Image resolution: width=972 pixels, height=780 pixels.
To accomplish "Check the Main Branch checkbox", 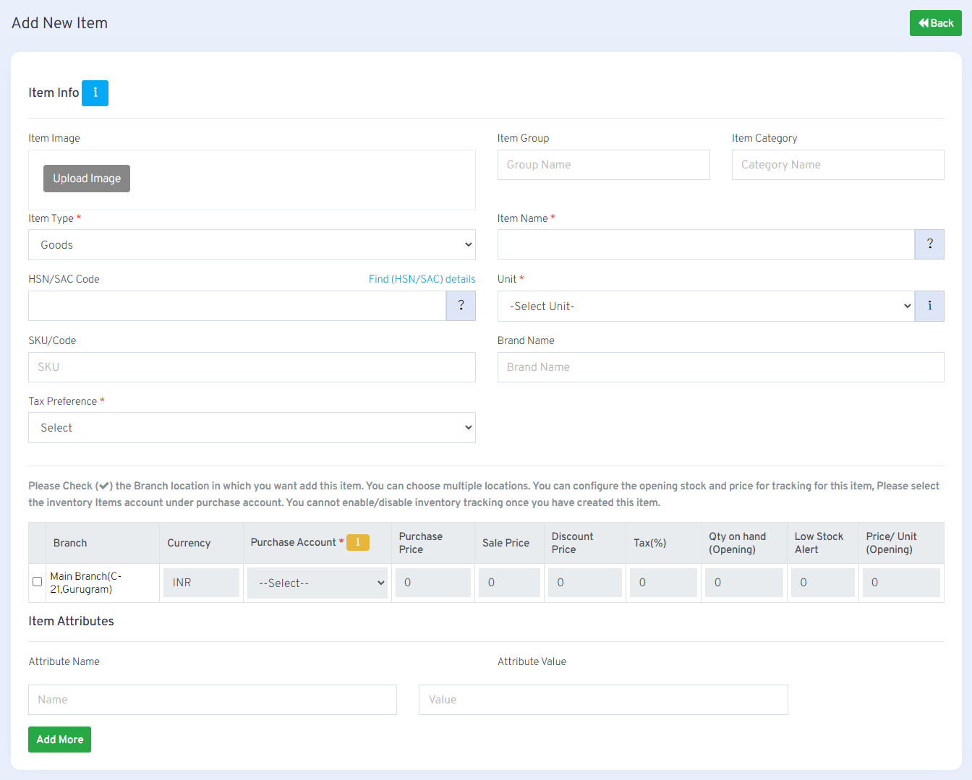I will [x=38, y=582].
